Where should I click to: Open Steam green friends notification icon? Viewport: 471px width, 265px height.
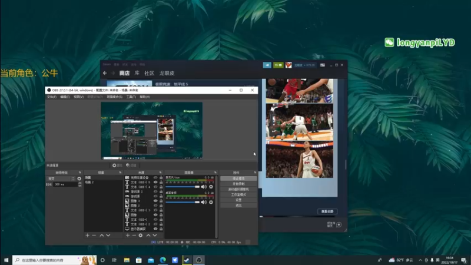click(x=278, y=65)
